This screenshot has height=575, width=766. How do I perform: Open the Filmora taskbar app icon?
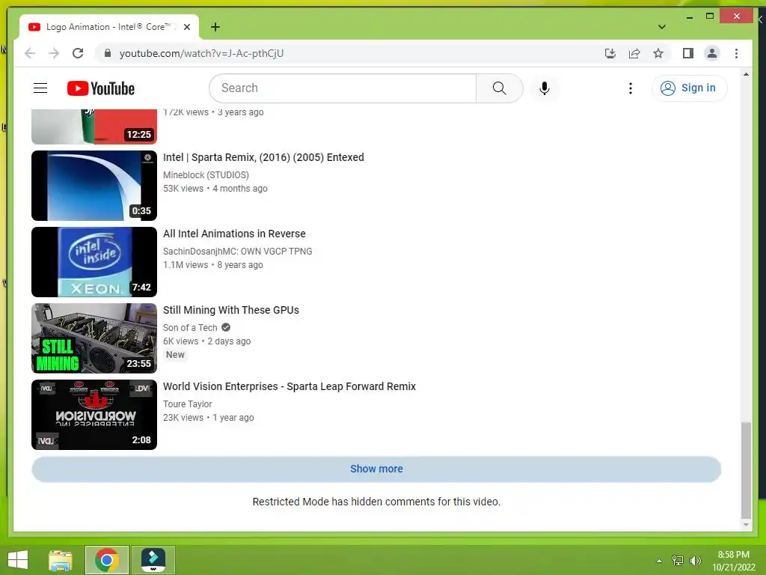[x=153, y=560]
